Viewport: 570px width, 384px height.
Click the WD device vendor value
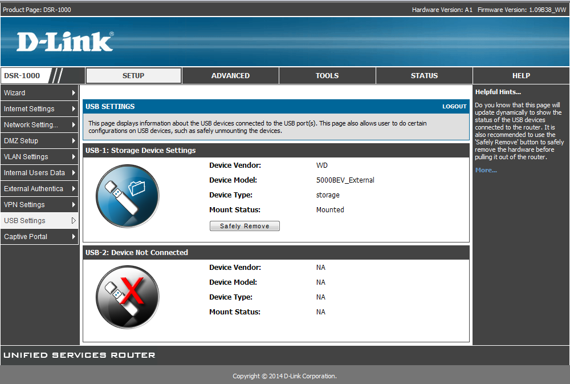click(321, 165)
